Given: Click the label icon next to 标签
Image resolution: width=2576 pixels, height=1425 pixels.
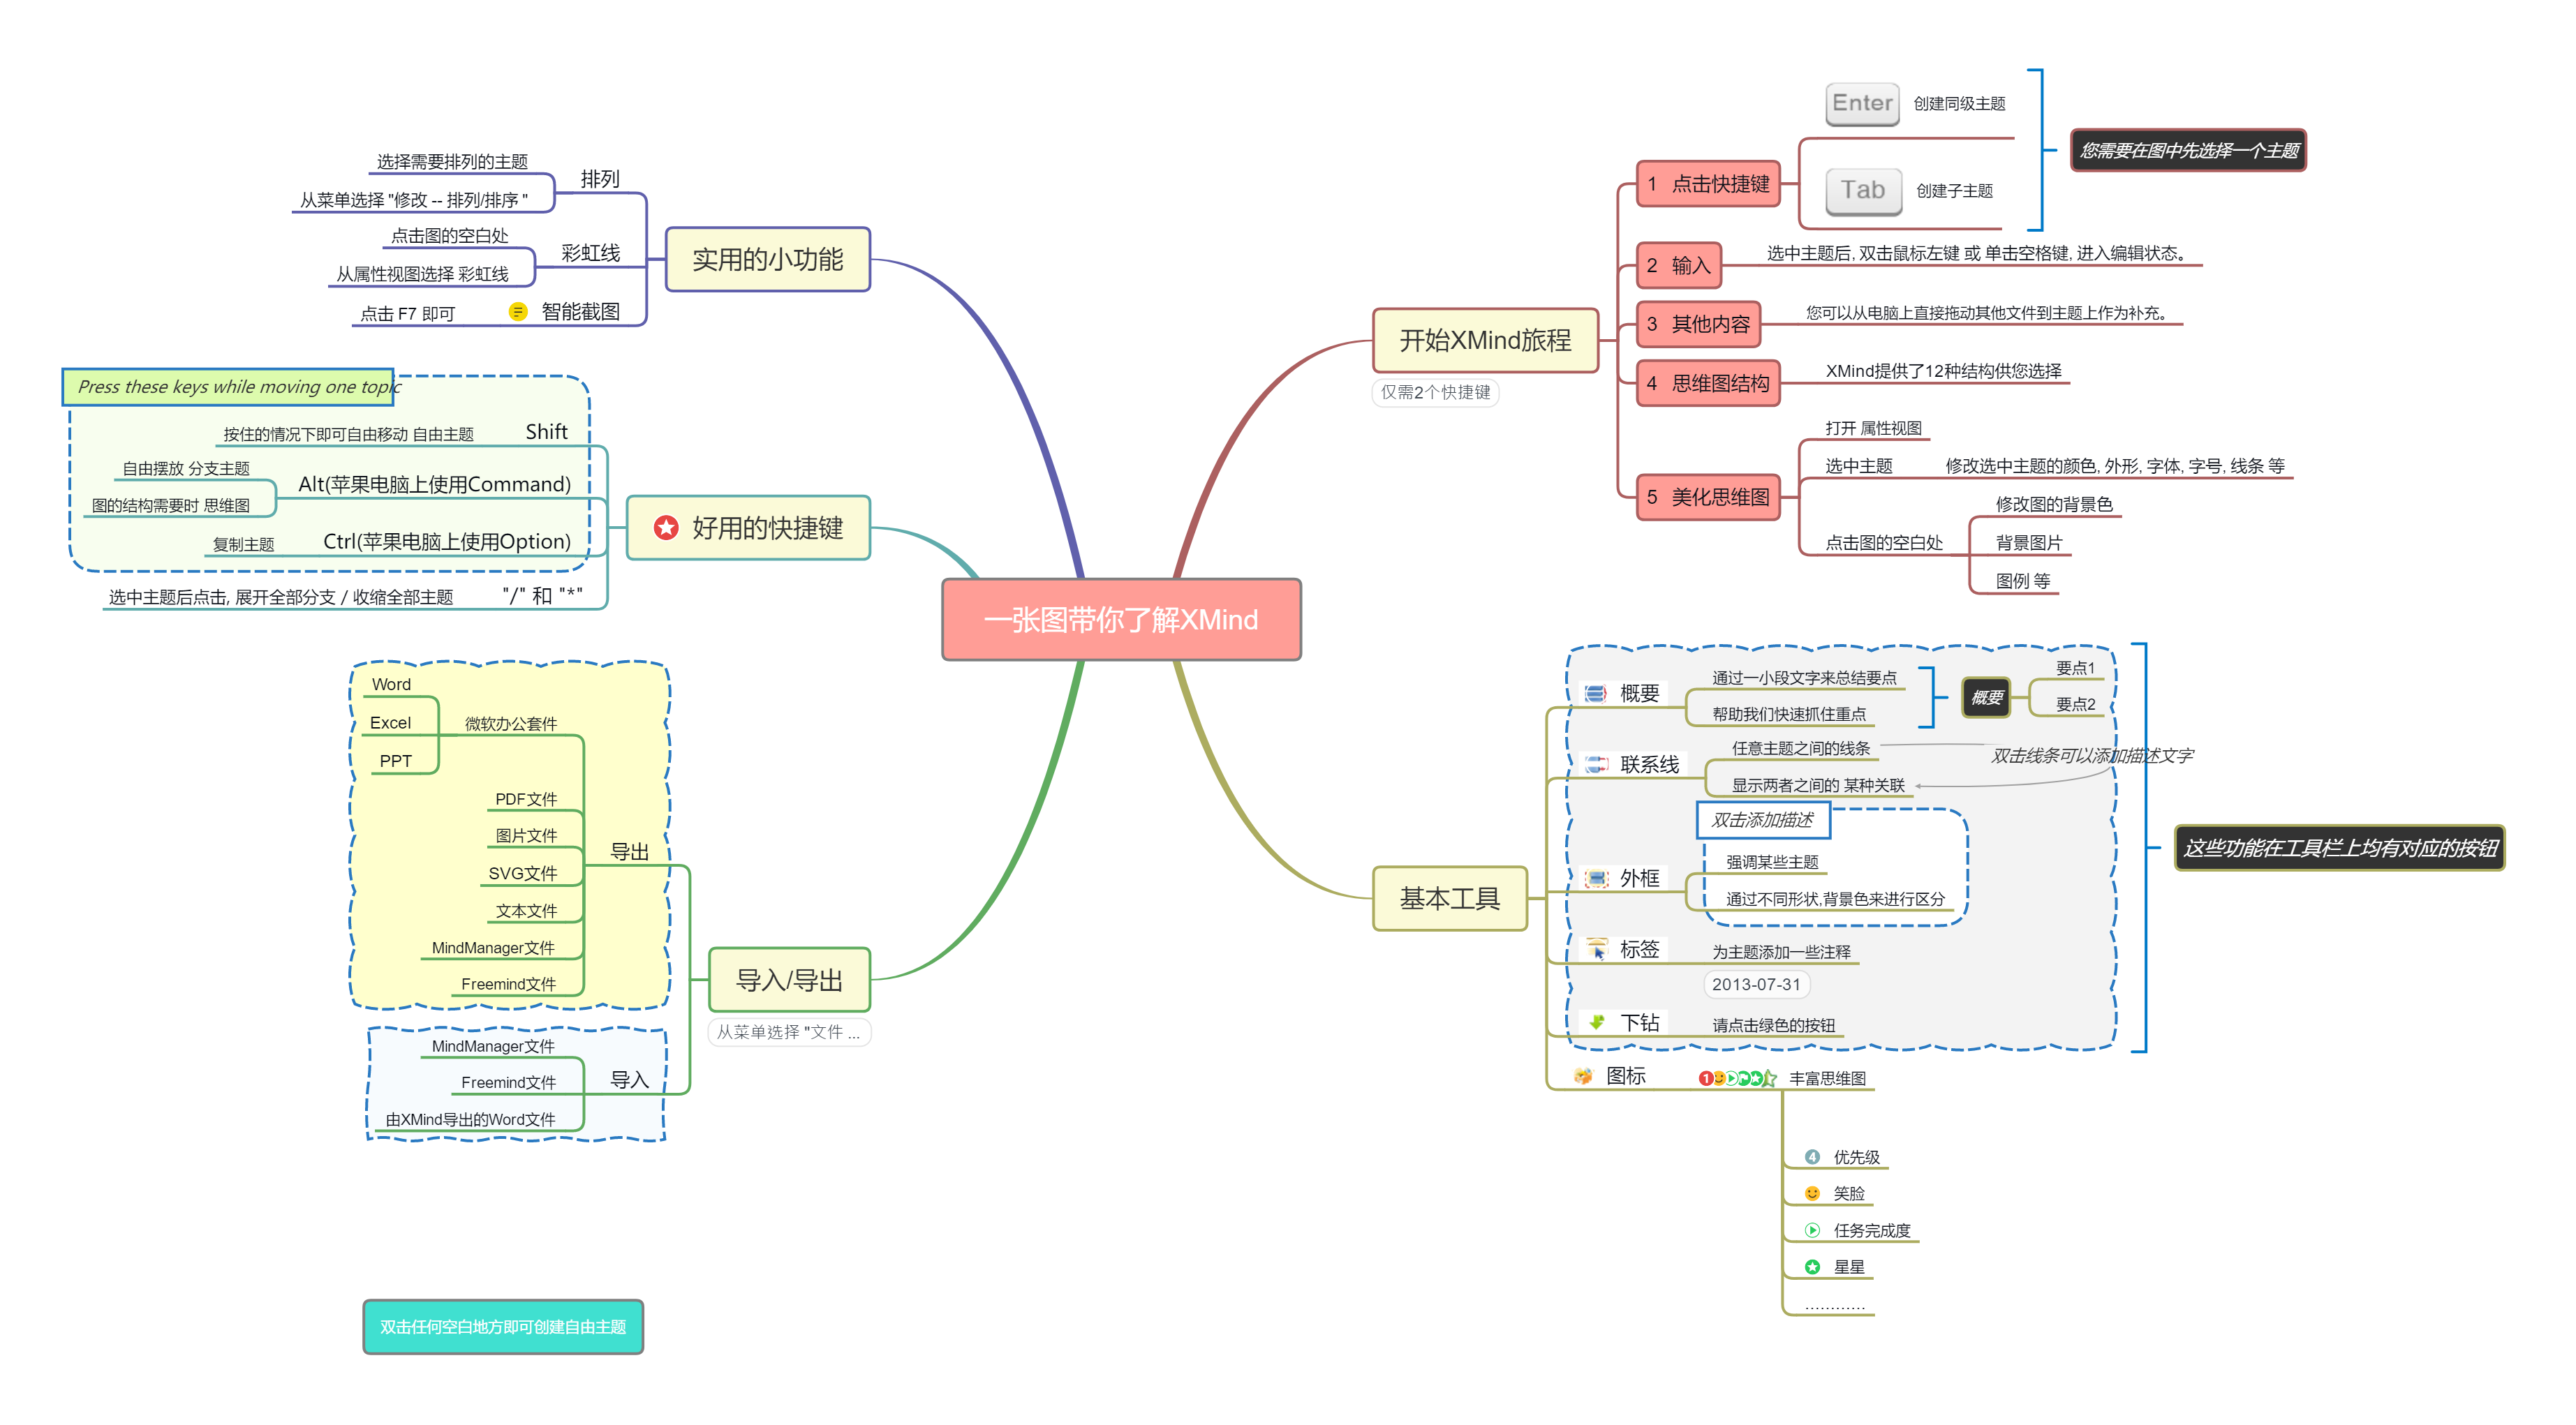Looking at the screenshot, I should click(x=1597, y=949).
